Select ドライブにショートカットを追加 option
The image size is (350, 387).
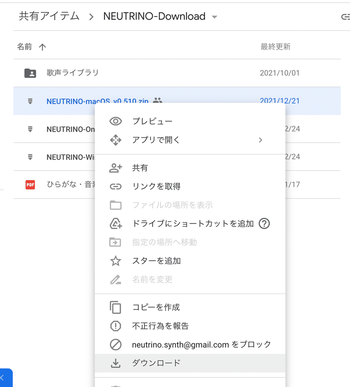[x=192, y=223]
